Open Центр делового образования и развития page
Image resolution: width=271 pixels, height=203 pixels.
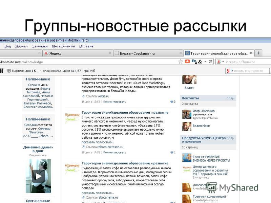pyautogui.click(x=210, y=171)
